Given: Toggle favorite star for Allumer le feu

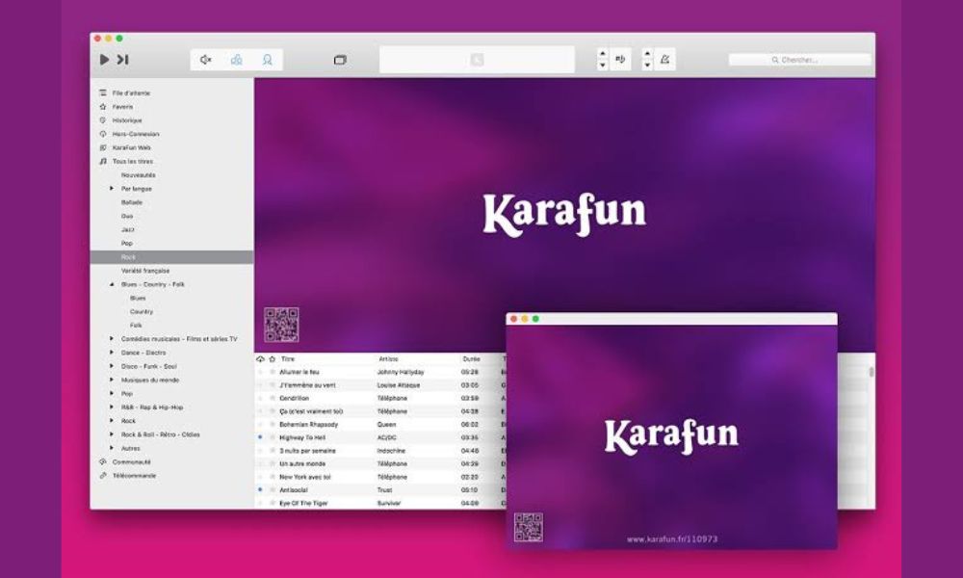Looking at the screenshot, I should [x=273, y=372].
